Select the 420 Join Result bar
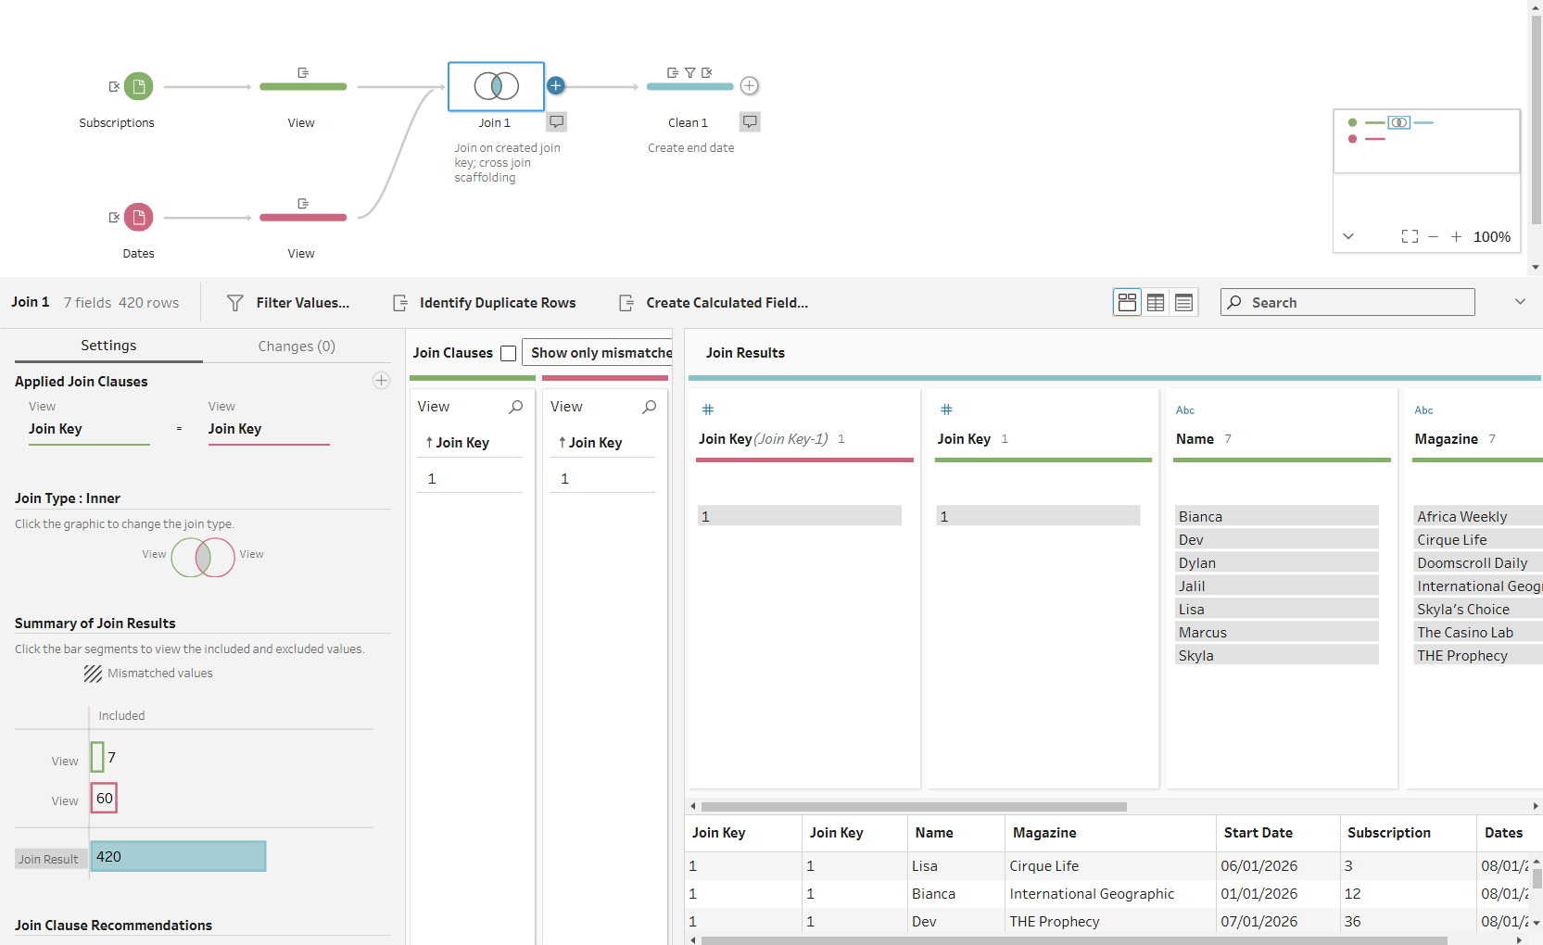Viewport: 1543px width, 945px height. tap(178, 857)
